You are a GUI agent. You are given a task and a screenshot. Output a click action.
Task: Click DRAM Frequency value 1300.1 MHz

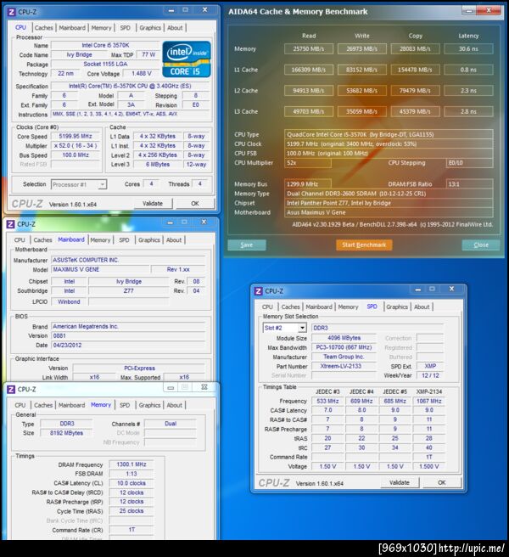coord(131,464)
